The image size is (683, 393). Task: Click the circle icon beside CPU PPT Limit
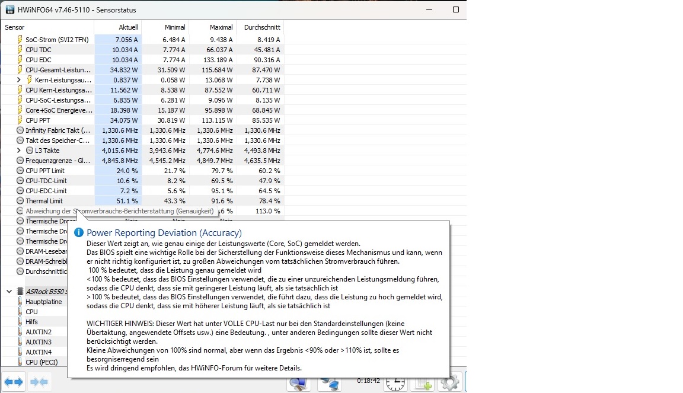click(20, 170)
